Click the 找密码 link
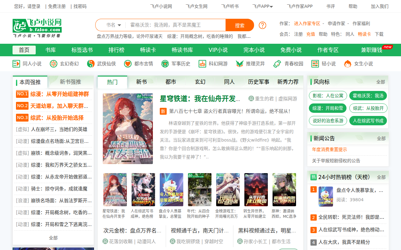401x250 pixels. pyautogui.click(x=80, y=6)
